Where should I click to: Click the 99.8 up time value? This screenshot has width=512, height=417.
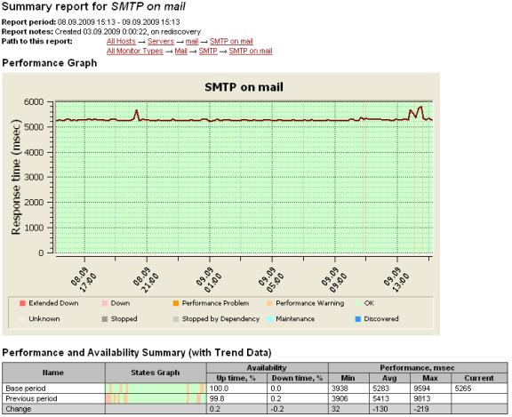pos(217,398)
